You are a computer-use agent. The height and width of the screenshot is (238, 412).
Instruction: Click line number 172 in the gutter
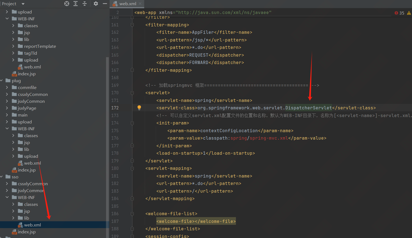click(x=115, y=108)
